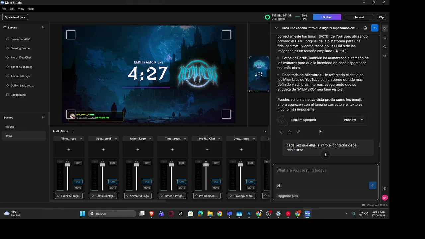Click the Go live button
The width and height of the screenshot is (425, 239).
327,17
